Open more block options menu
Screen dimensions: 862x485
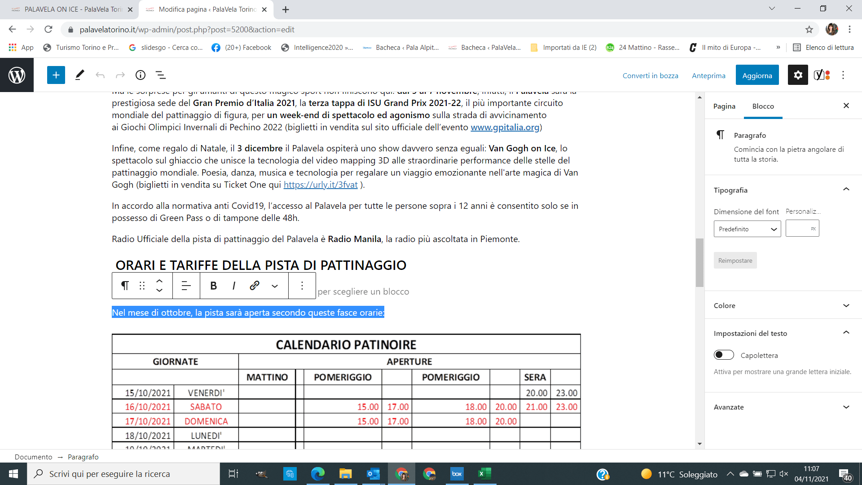(x=302, y=286)
